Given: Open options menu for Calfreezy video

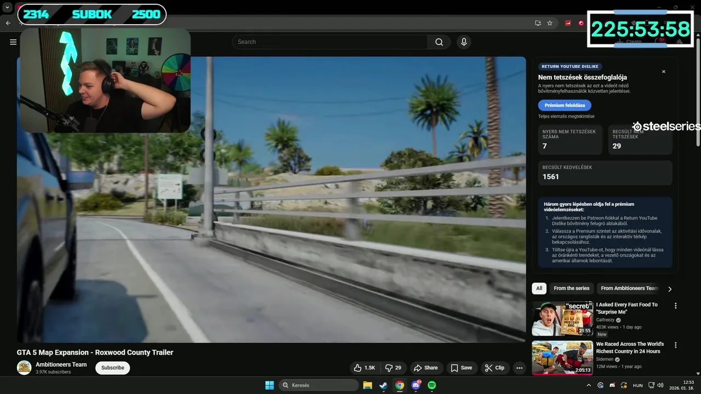Looking at the screenshot, I should [675, 306].
